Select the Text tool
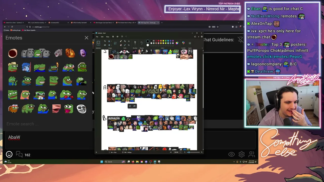This screenshot has height=182, width=324. pos(129,41)
